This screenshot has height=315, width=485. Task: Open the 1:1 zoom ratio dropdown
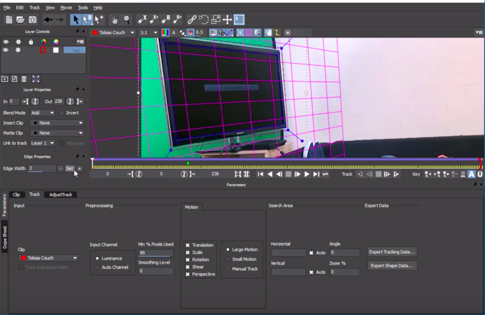pyautogui.click(x=149, y=32)
